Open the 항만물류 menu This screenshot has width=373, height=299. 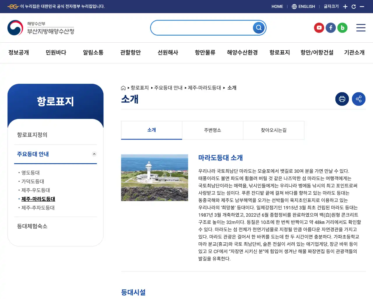coord(205,53)
